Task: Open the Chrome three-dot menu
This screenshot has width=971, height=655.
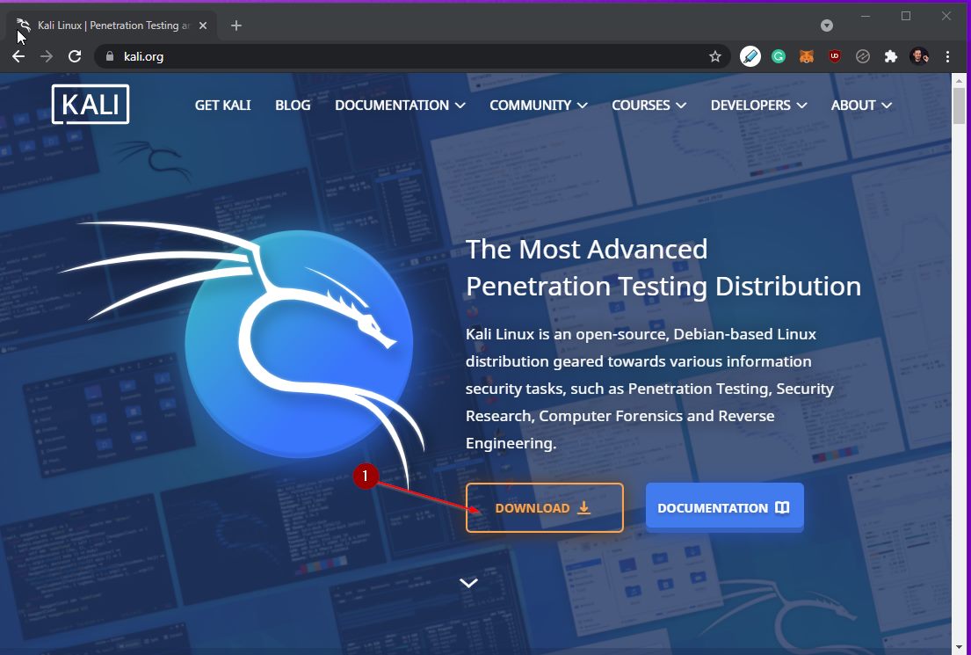Action: click(x=947, y=56)
